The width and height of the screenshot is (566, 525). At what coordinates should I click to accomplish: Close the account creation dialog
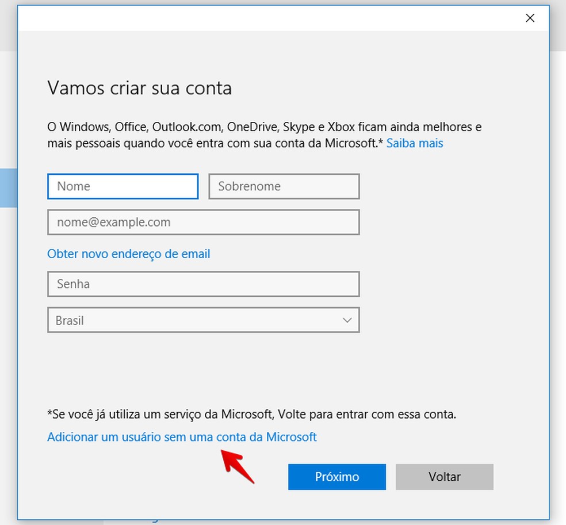[x=530, y=18]
